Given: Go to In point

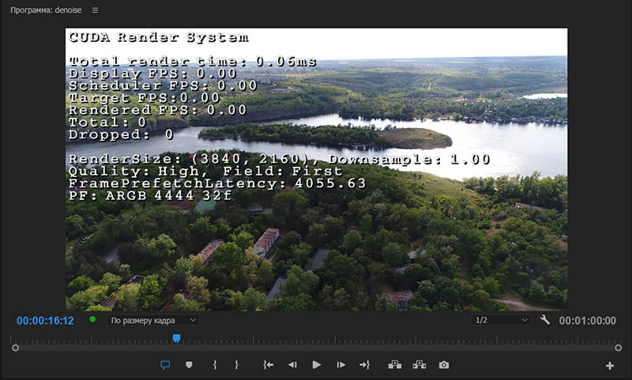Looking at the screenshot, I should [268, 365].
